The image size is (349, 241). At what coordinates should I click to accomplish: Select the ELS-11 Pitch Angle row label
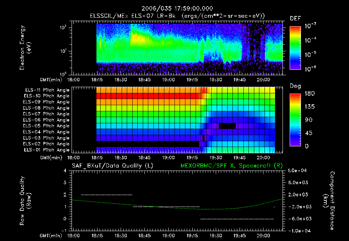(x=47, y=90)
